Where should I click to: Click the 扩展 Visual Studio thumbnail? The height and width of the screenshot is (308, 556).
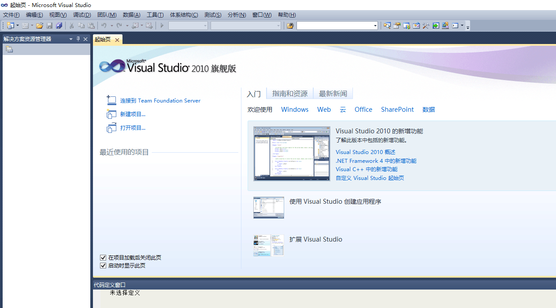coord(269,246)
